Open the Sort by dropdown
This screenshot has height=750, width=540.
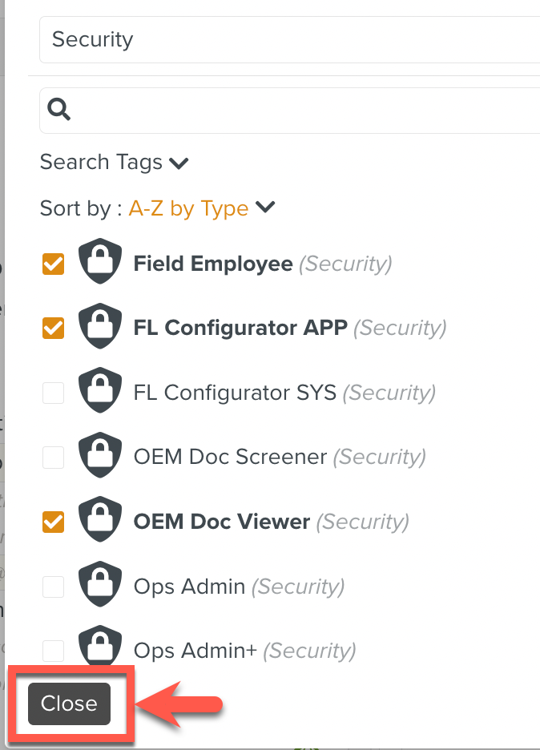[265, 207]
